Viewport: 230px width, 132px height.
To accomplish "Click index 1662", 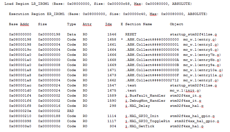I will (x=112, y=80).
